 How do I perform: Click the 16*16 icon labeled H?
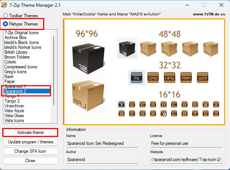(x=164, y=104)
